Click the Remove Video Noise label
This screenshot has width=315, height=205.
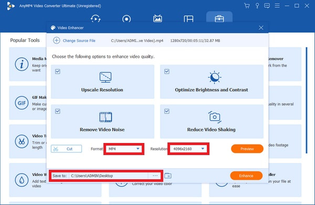(x=102, y=129)
